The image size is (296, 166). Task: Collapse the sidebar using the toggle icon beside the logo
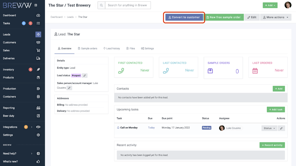tap(36, 5)
